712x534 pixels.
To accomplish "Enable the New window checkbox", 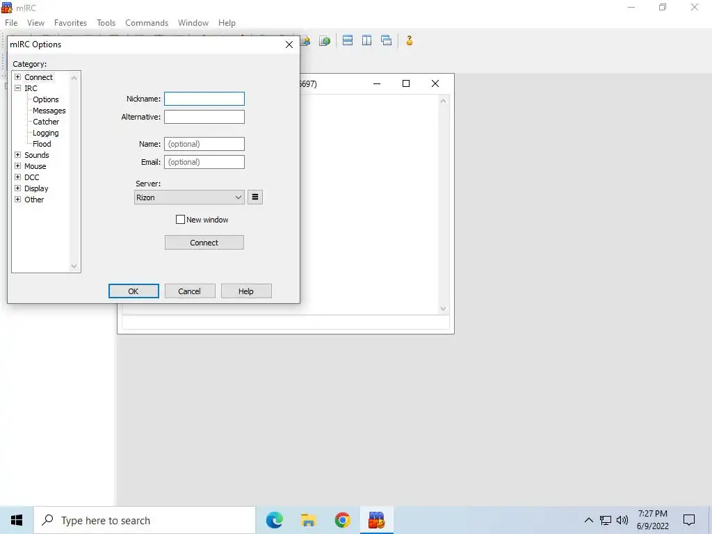I will [180, 220].
